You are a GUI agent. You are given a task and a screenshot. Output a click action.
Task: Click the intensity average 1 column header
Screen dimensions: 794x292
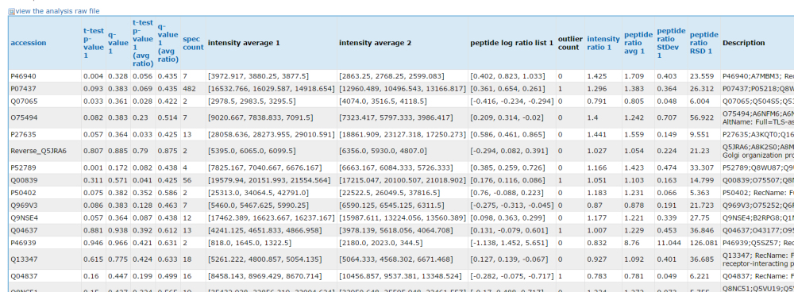[x=244, y=43]
